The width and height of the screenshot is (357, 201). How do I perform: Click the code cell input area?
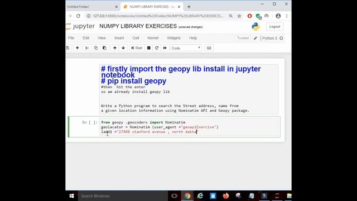[x=189, y=127]
